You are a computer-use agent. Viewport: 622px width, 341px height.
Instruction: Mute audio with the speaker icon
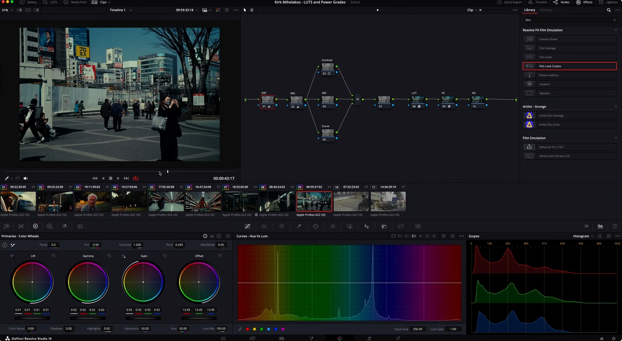click(x=26, y=178)
